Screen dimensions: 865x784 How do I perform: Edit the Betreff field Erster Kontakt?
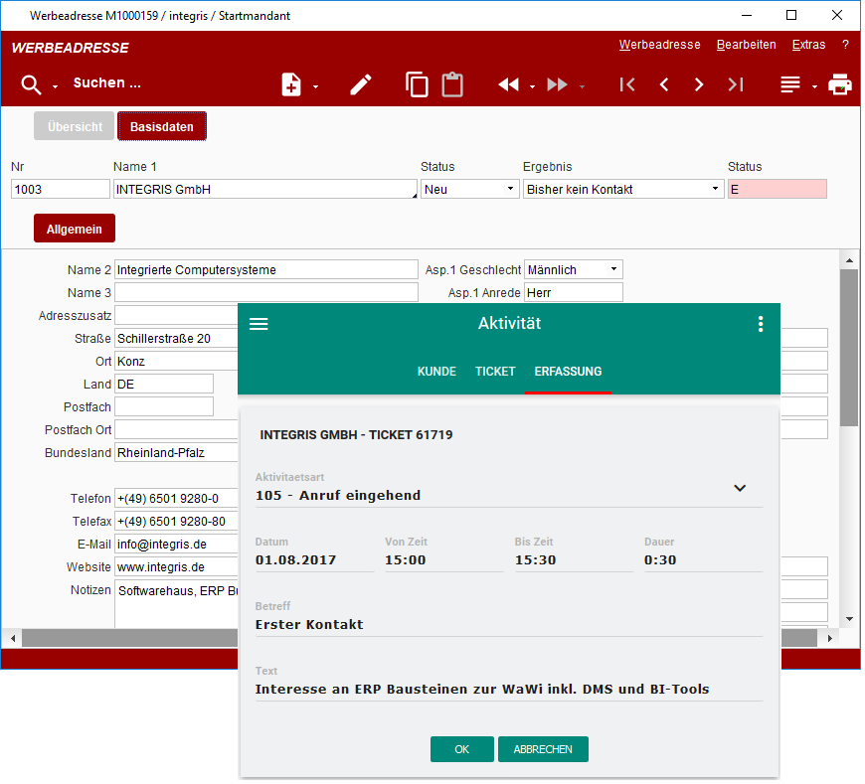pyautogui.click(x=509, y=625)
